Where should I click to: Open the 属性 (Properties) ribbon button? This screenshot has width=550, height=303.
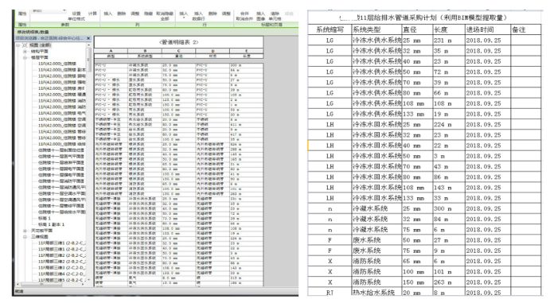[x=22, y=14]
